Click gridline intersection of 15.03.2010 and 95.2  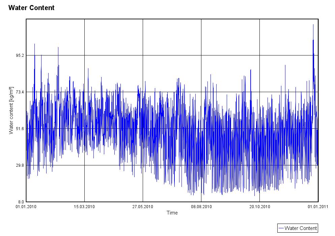coord(84,55)
